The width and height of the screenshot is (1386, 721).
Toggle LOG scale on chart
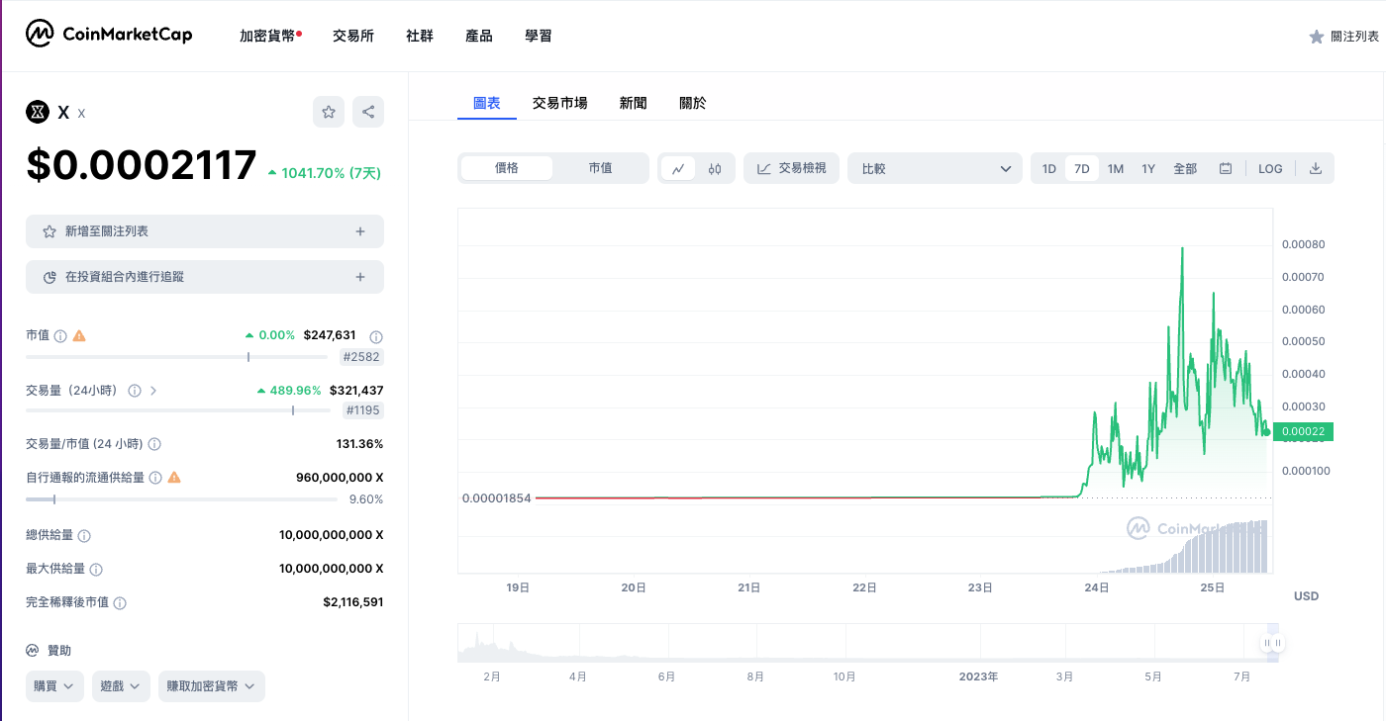1270,168
